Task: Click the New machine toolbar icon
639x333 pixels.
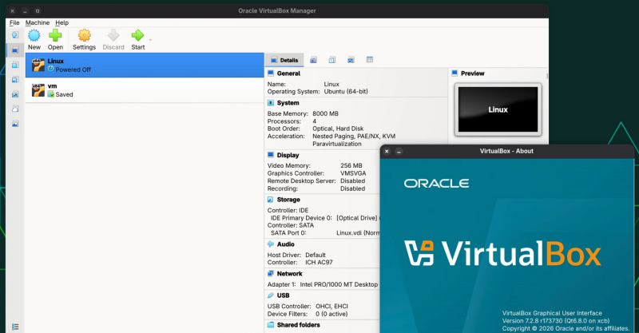Action: (34, 35)
